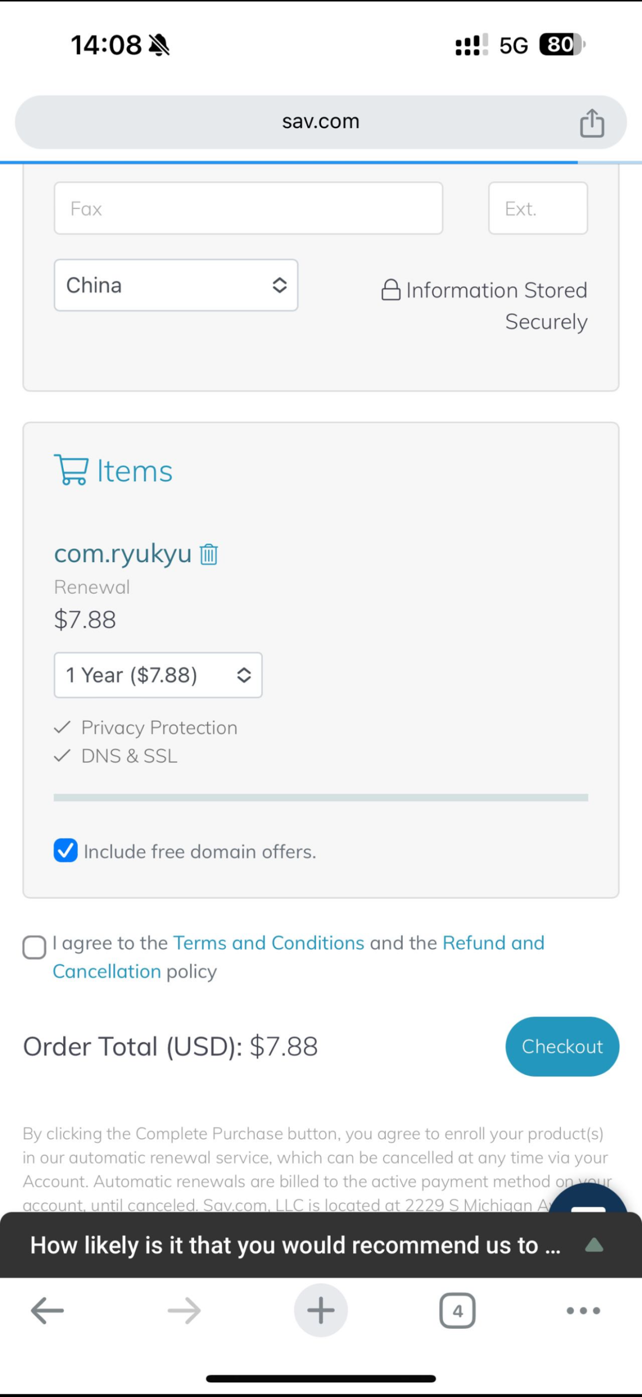Delete com.ryukyu with the trash icon
This screenshot has height=1397, width=642.
(209, 554)
